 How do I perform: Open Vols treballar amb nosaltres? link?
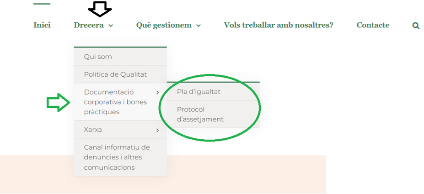279,25
